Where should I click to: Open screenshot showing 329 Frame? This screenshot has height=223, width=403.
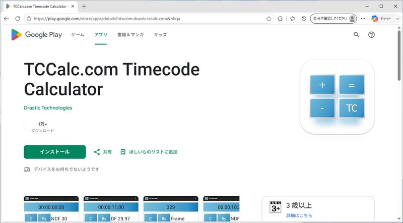coord(171,209)
